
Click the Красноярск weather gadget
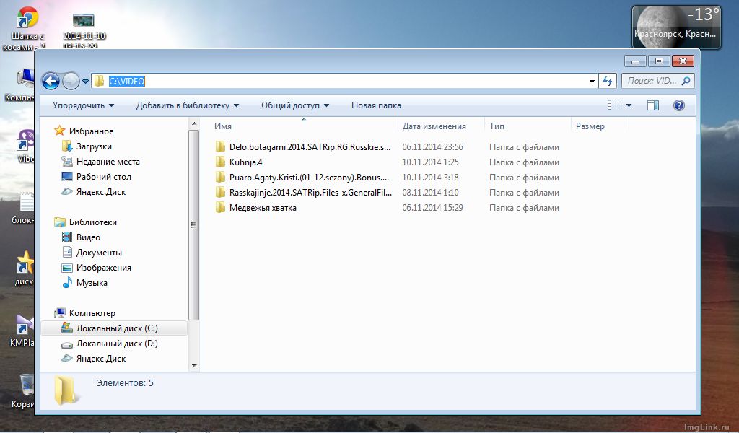[x=676, y=27]
